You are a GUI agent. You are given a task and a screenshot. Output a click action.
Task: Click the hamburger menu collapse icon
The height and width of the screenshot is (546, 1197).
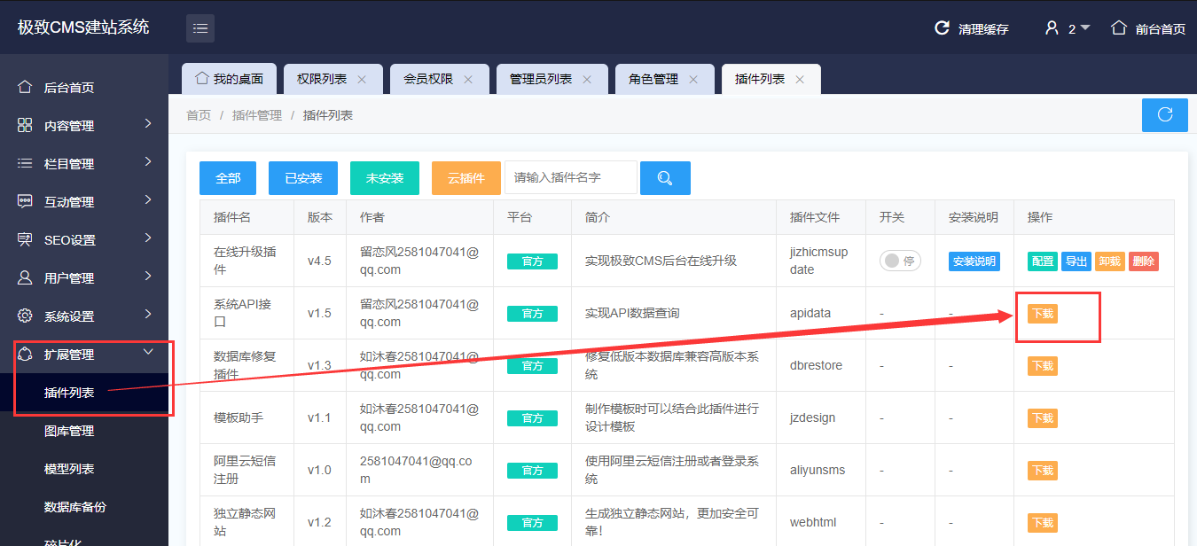[200, 28]
